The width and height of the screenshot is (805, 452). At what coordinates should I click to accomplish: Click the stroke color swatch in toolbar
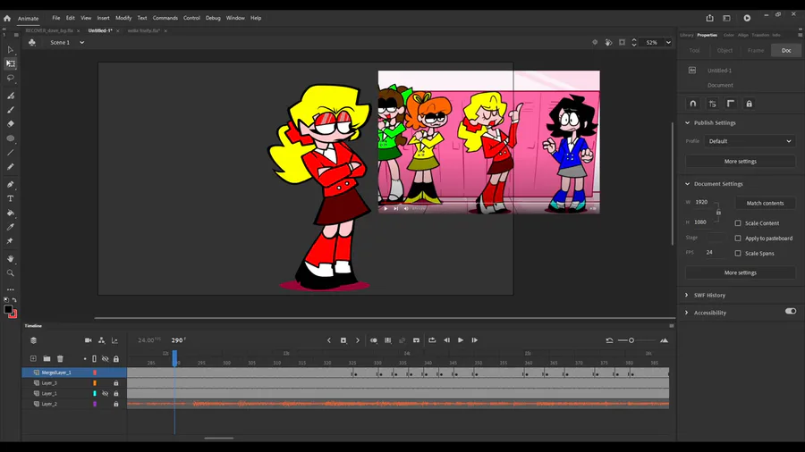[x=13, y=314]
